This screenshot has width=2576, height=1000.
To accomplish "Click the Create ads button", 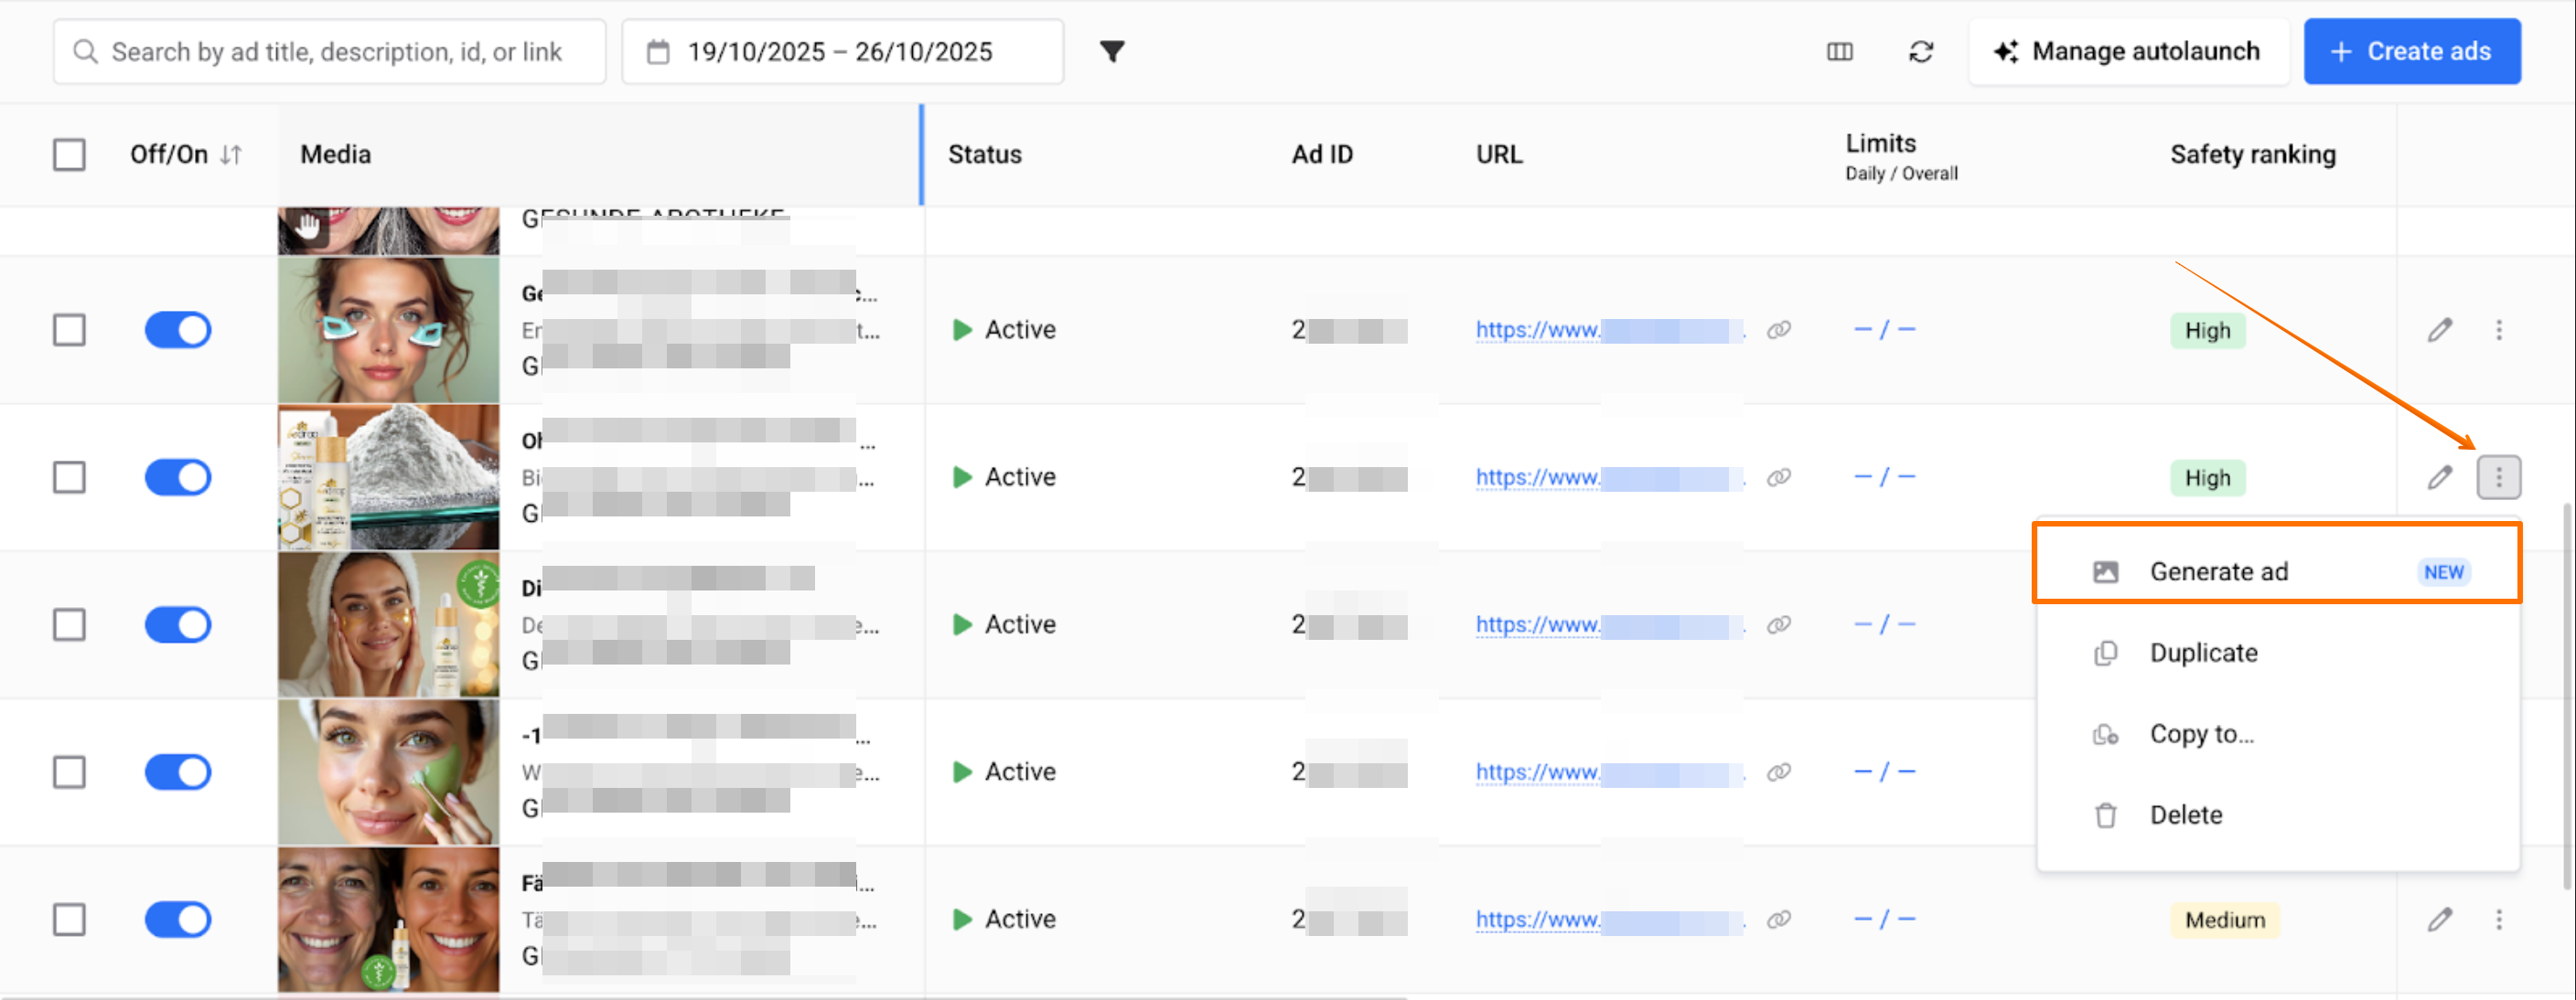I will point(2411,52).
